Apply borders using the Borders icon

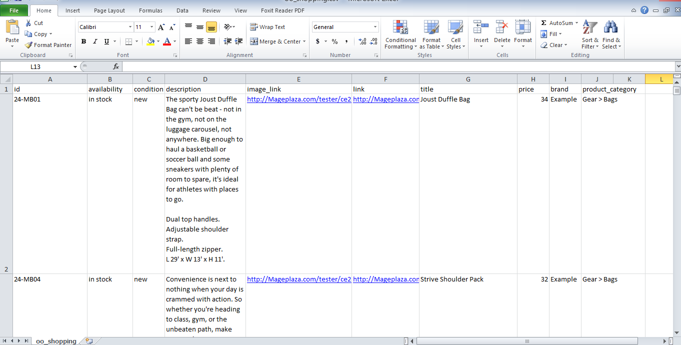[x=128, y=41]
